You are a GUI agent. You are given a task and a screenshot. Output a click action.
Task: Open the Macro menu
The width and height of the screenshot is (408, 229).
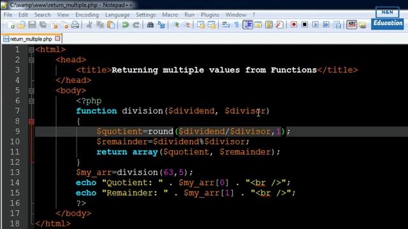170,15
